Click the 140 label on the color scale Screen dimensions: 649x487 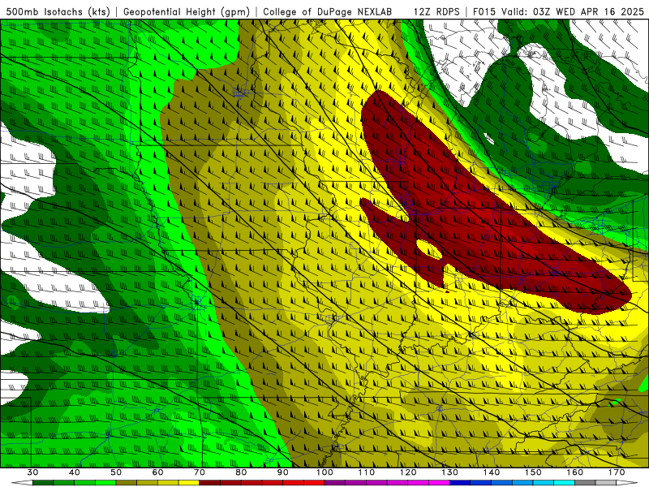492,472
